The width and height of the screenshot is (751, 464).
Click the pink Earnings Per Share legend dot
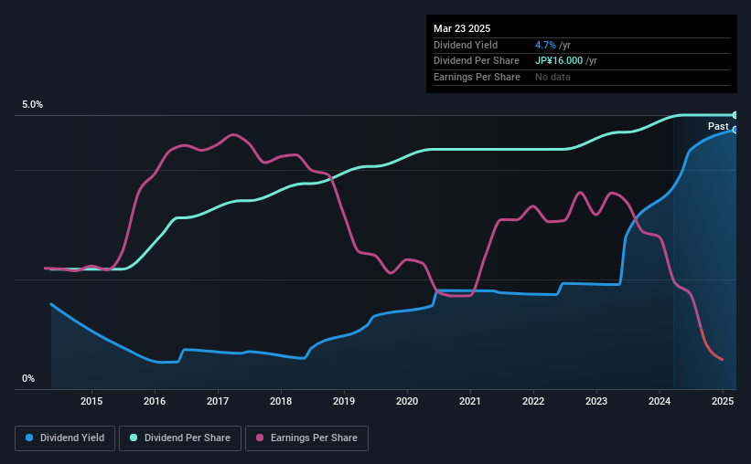pos(260,438)
